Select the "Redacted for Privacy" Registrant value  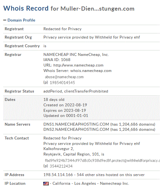[x=63, y=29]
